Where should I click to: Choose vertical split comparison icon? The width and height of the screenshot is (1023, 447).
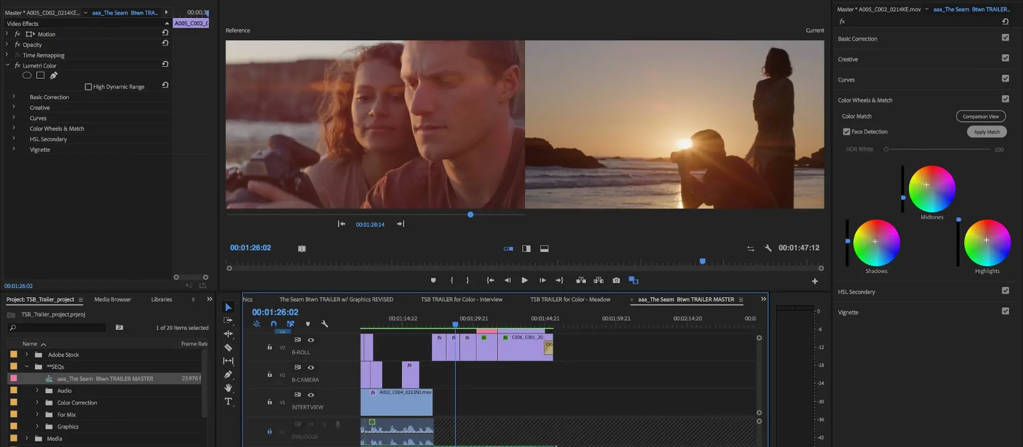[x=526, y=249]
